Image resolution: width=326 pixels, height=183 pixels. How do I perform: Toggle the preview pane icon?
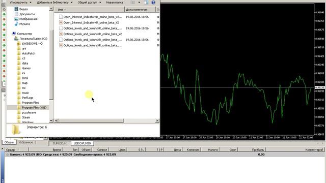(x=146, y=3)
